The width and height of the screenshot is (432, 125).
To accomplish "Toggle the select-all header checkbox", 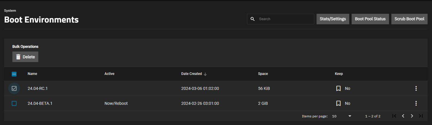I will click(x=14, y=74).
